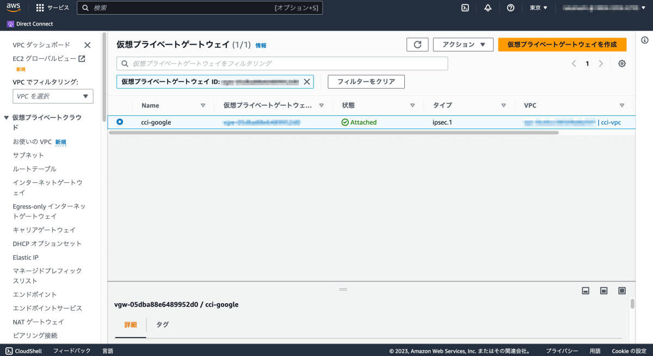Remove the gateway ID filter chip

(x=306, y=82)
